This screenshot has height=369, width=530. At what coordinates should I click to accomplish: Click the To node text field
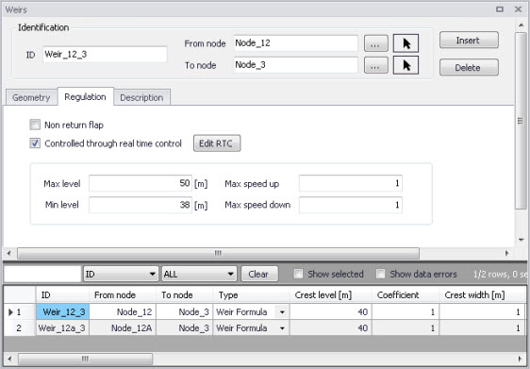pos(296,65)
